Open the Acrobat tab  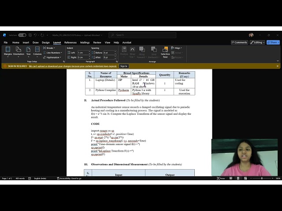click(127, 43)
